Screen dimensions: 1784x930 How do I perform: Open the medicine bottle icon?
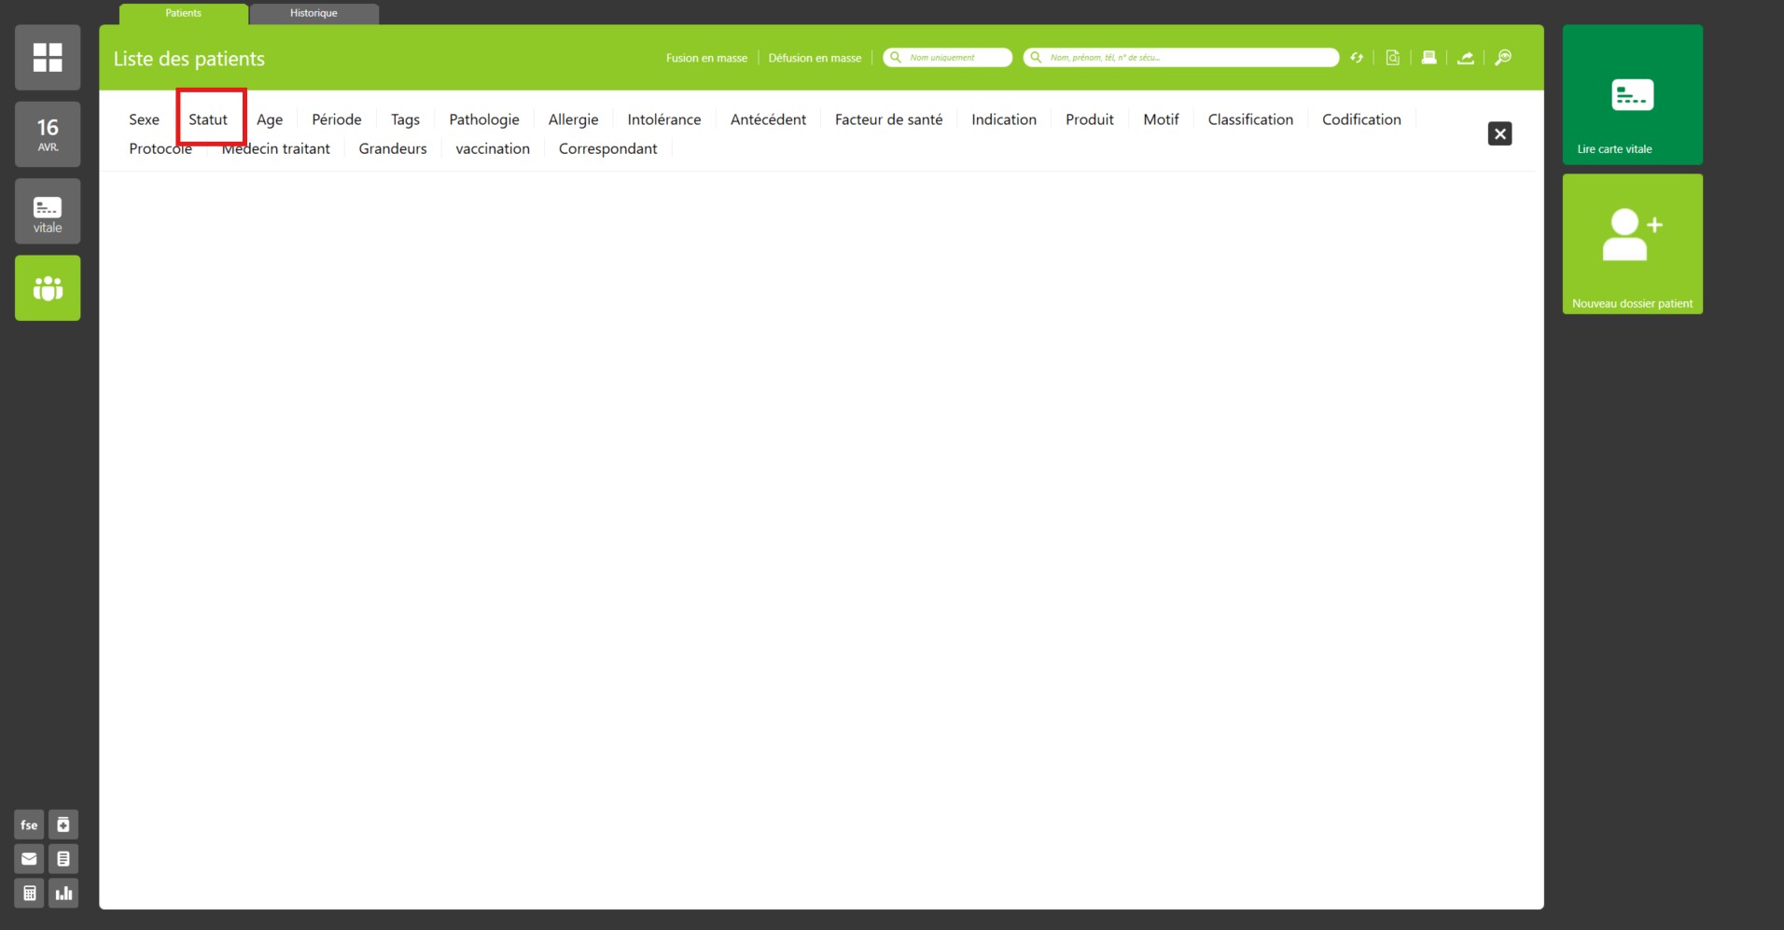[x=63, y=825]
